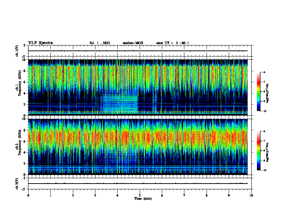Click the "station=MOS" header label
The image size is (283, 219).
(x=133, y=43)
